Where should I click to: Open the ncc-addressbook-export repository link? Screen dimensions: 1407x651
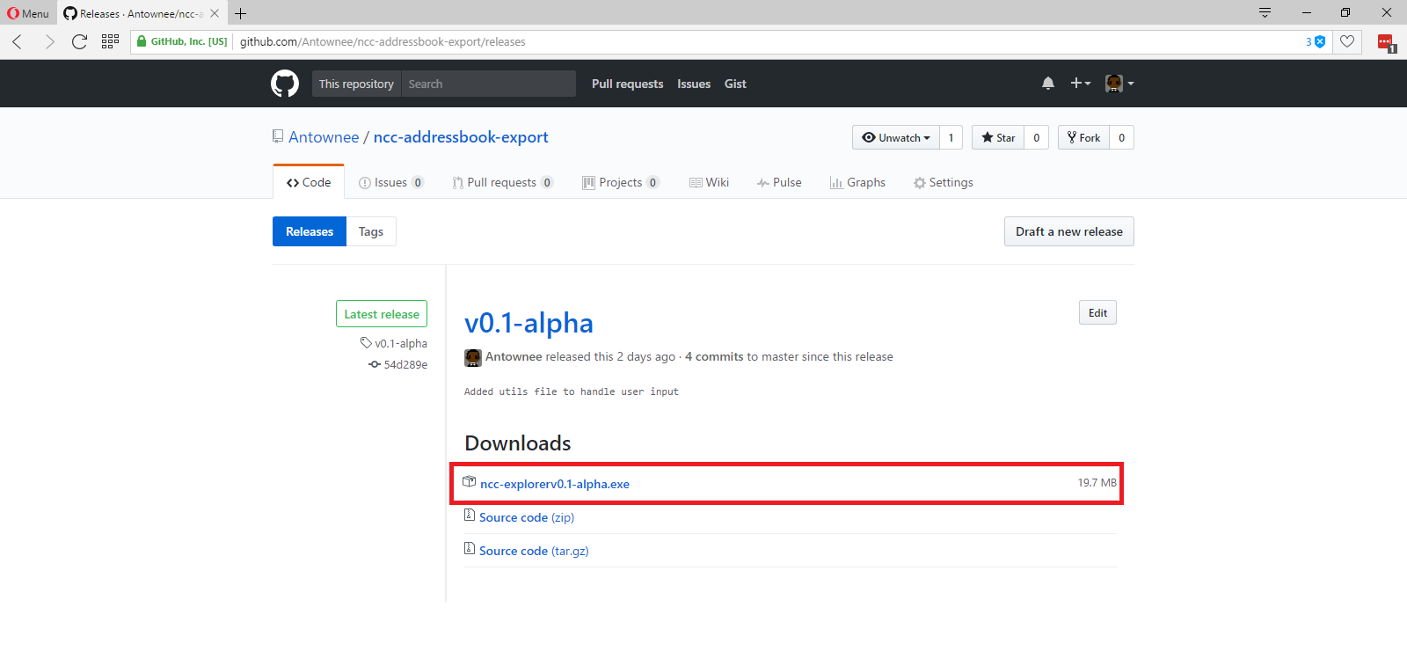461,137
